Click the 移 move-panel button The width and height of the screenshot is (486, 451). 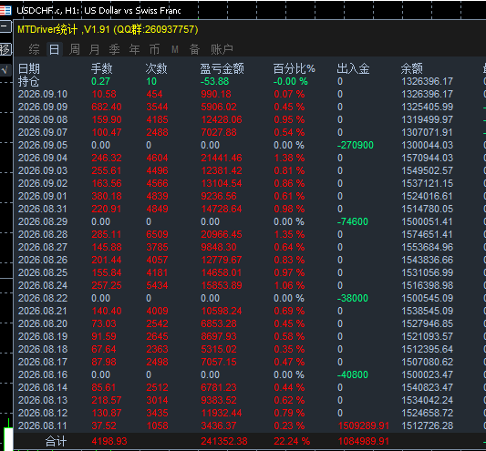[x=5, y=49]
